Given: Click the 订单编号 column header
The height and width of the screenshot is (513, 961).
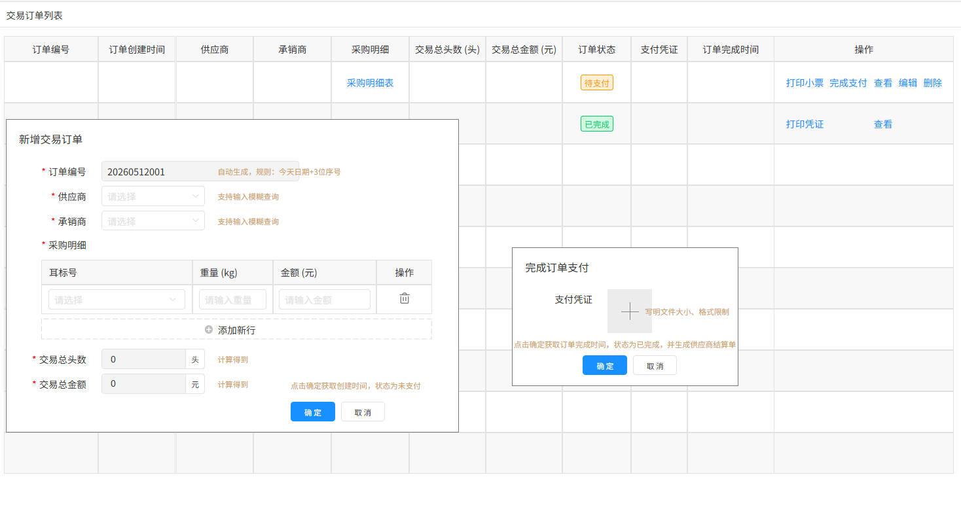Looking at the screenshot, I should [x=51, y=49].
